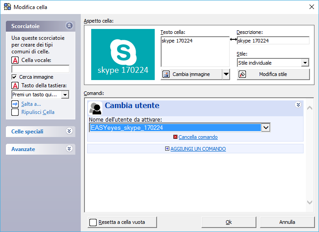319x232 pixels.
Task: Click the Cancella comando link
Action: tap(198, 137)
